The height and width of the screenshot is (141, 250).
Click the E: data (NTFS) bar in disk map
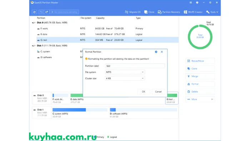click(x=77, y=95)
